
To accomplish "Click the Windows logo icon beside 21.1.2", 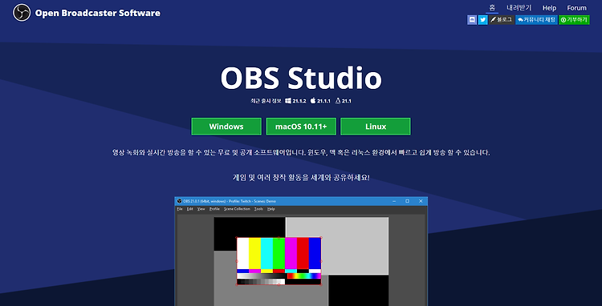I will tap(288, 101).
